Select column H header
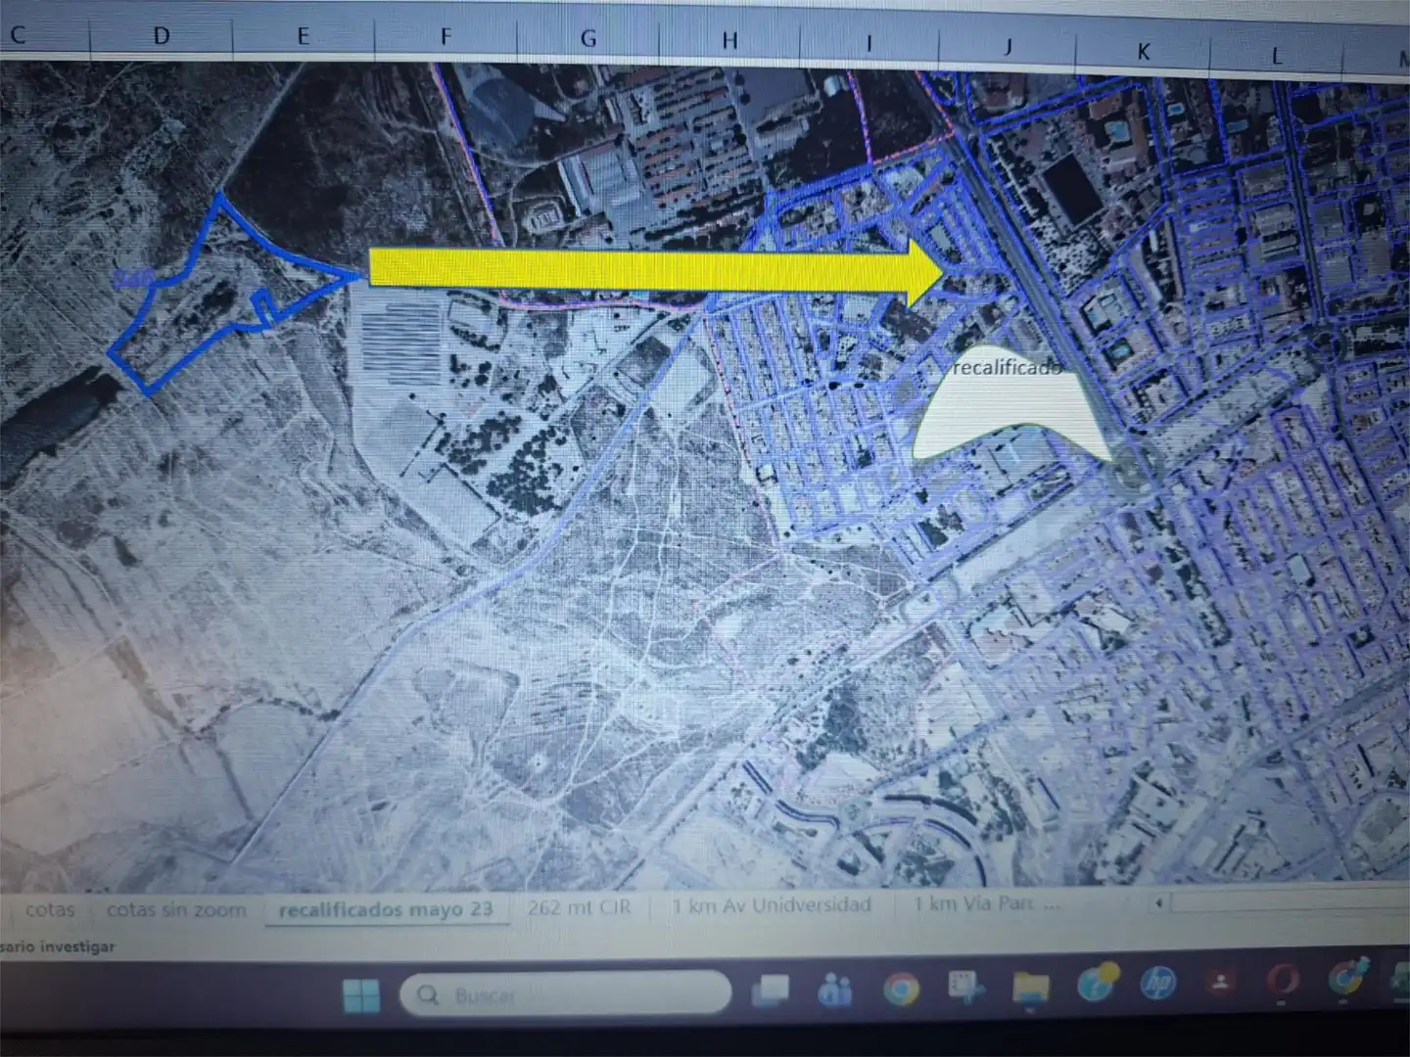Viewport: 1410px width, 1057px height. point(729,40)
